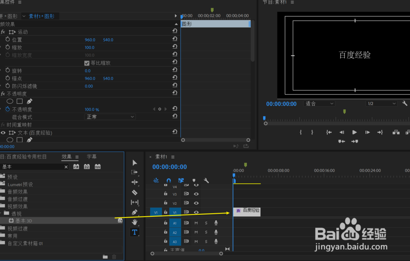This screenshot has width=410, height=261.
Task: Select the Type tool
Action: [x=134, y=232]
